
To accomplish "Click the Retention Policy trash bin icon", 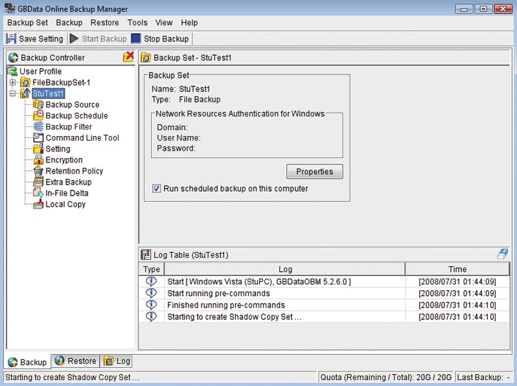I will click(x=38, y=171).
